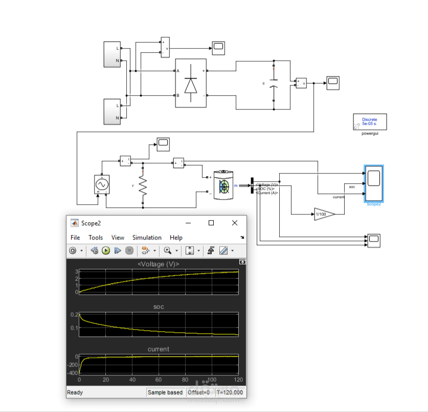Select the 1/100 gain block
Image resolution: width=428 pixels, height=412 pixels.
tap(324, 214)
